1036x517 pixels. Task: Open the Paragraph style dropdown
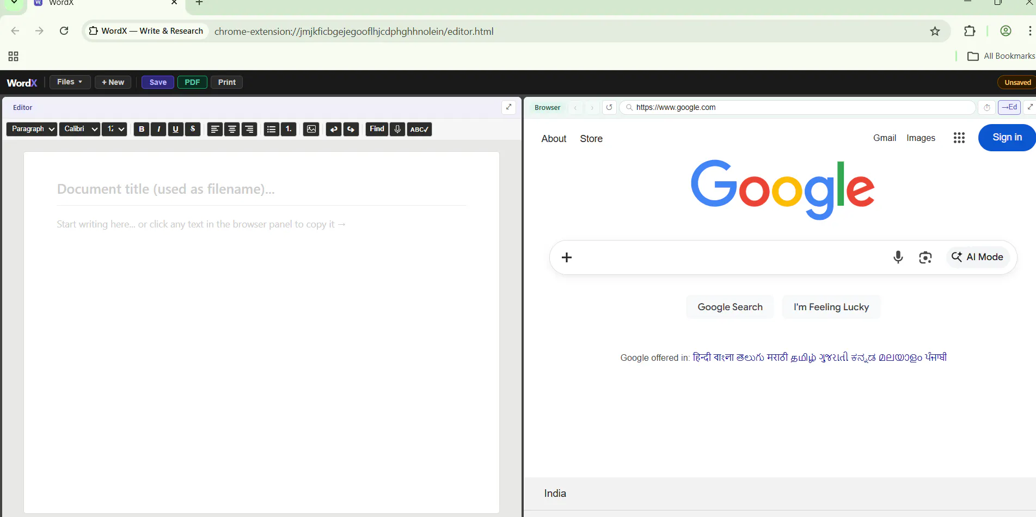(x=32, y=129)
